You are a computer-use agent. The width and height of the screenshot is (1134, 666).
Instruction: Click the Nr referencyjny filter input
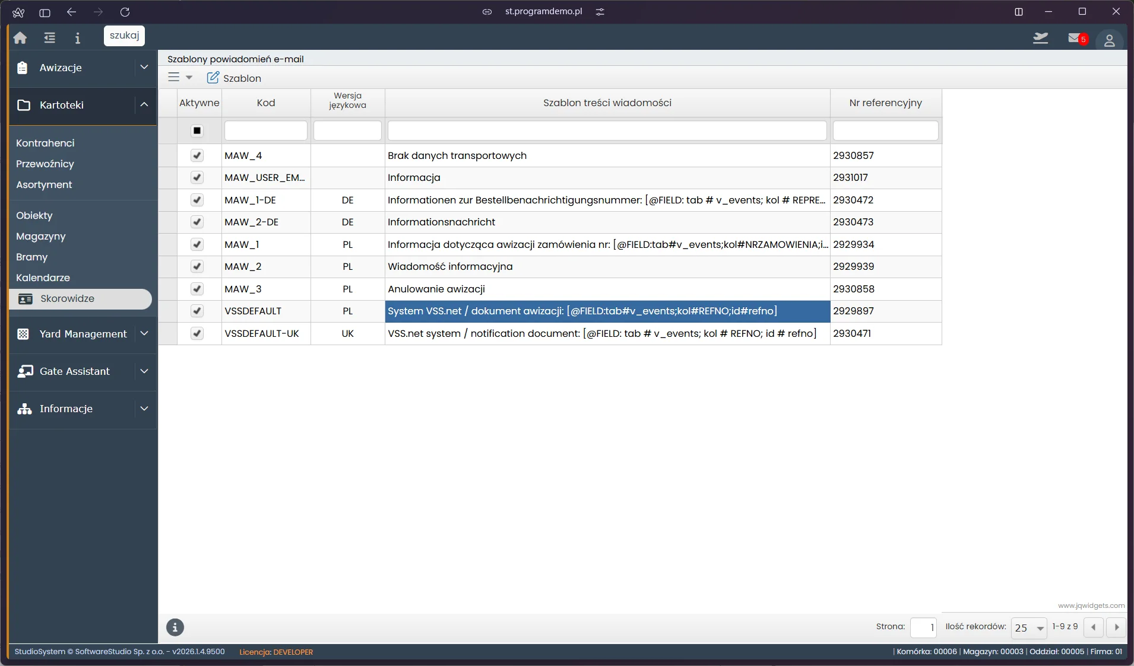885,130
